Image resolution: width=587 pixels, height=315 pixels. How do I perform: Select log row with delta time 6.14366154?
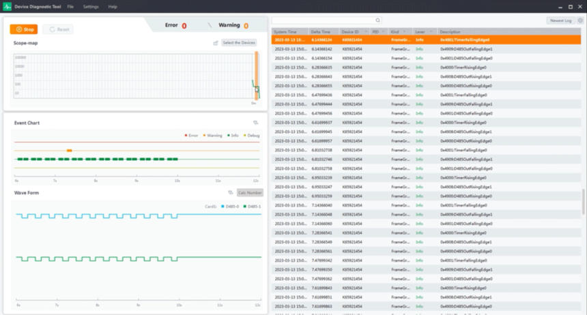tap(426, 59)
